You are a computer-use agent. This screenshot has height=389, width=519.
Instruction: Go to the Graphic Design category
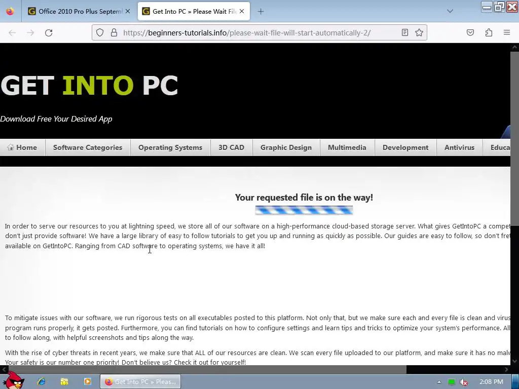coord(286,147)
